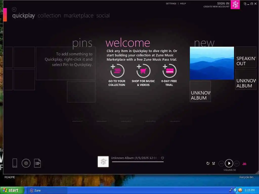Click Shop For Music & Videos cart icon
The width and height of the screenshot is (259, 194).
[143, 71]
